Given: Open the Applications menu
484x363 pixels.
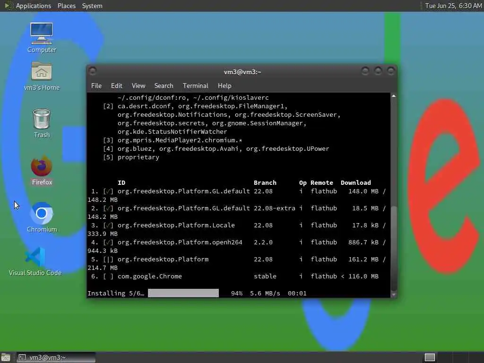Looking at the screenshot, I should 34,6.
